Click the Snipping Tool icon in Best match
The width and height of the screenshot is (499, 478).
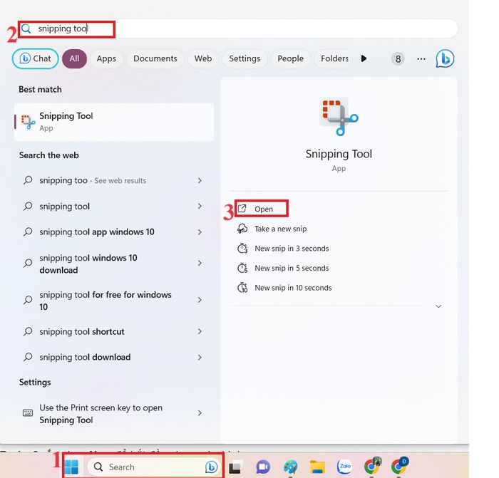28,122
